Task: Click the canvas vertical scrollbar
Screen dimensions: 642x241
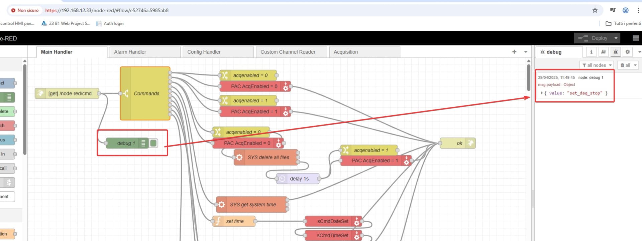Action: pos(529,77)
